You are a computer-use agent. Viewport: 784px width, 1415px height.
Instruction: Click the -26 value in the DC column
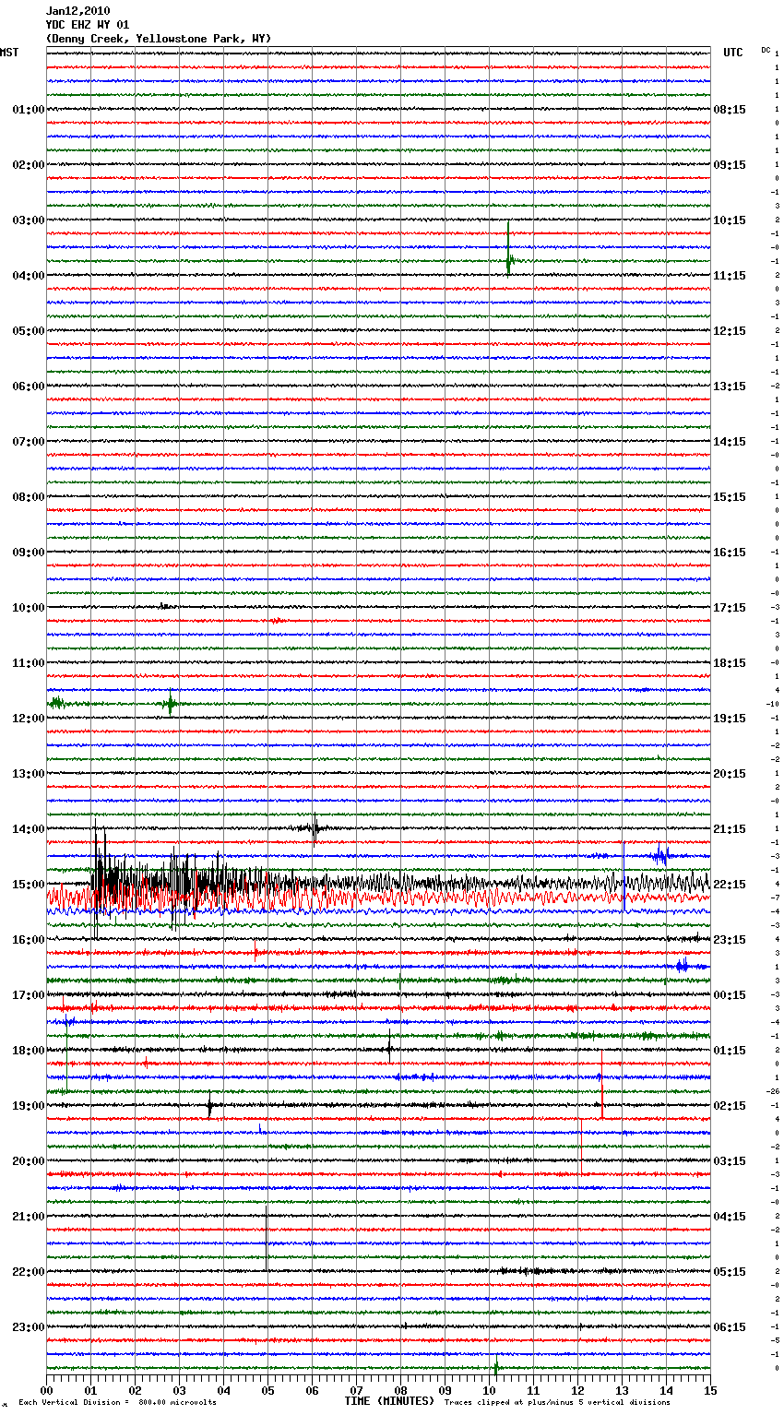pyautogui.click(x=773, y=1092)
